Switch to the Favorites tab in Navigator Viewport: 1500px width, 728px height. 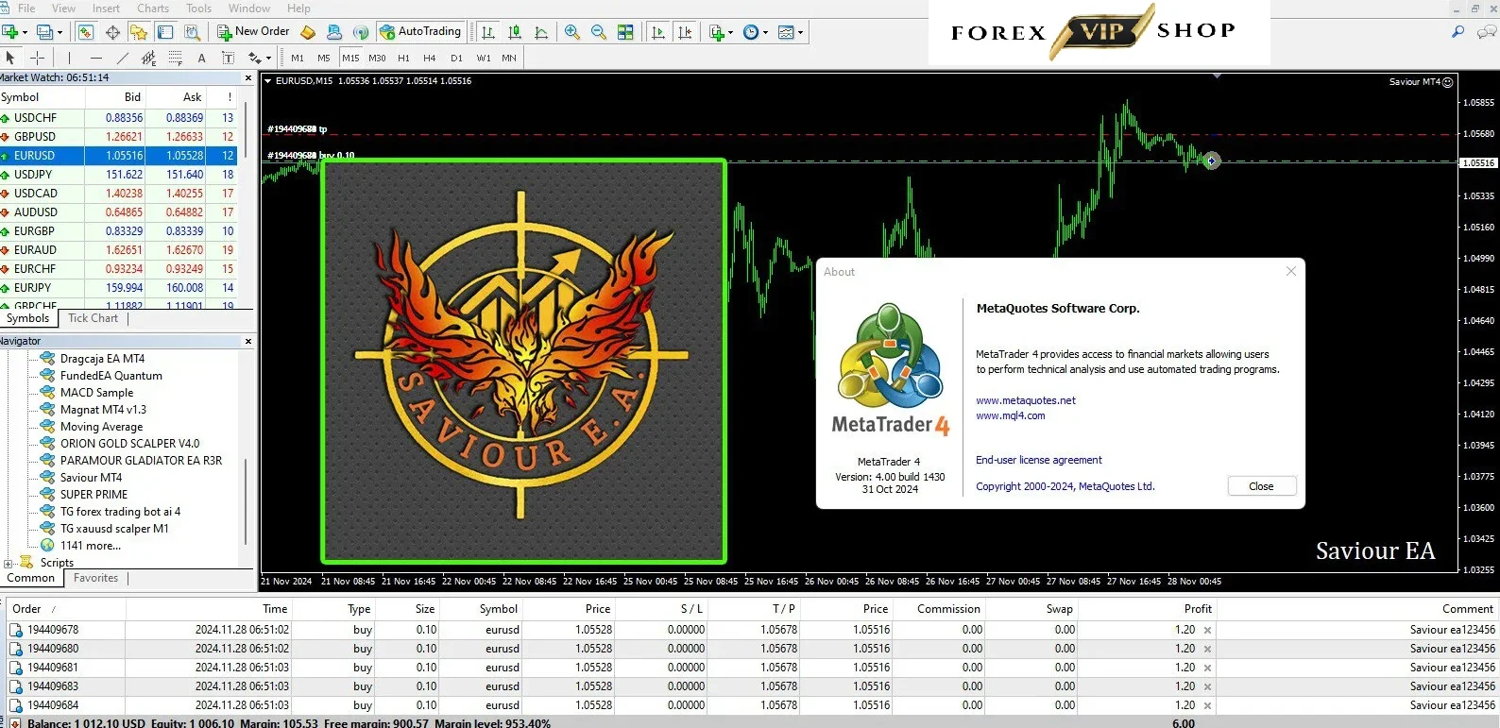pyautogui.click(x=96, y=578)
